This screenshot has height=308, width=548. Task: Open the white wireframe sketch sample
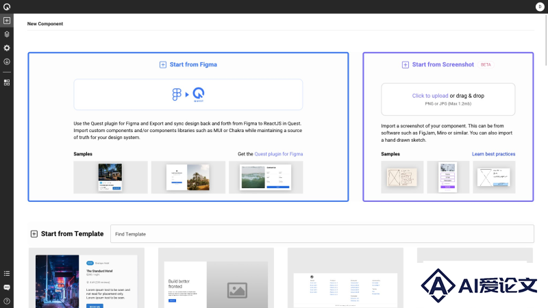coord(494,177)
